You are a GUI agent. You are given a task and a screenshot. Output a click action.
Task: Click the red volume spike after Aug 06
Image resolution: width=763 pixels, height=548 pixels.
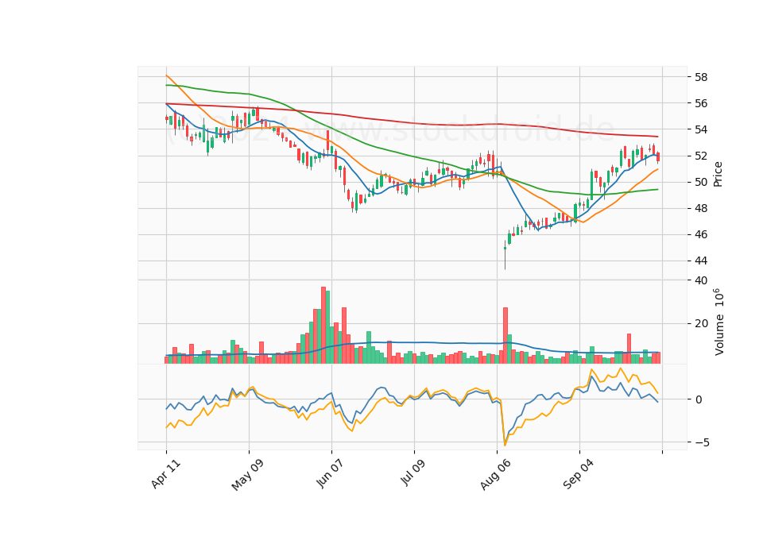[505, 335]
